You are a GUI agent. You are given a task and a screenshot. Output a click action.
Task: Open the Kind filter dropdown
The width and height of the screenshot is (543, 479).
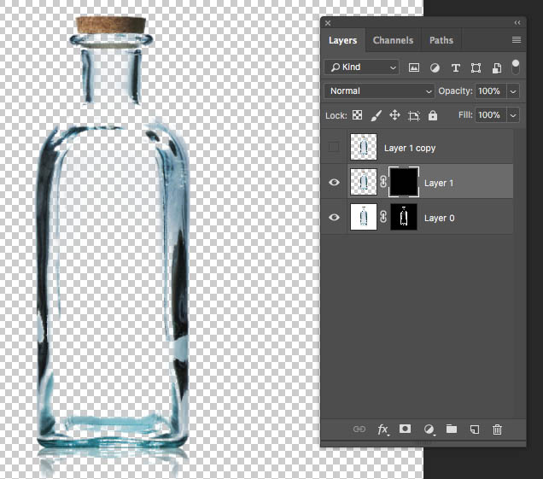361,67
